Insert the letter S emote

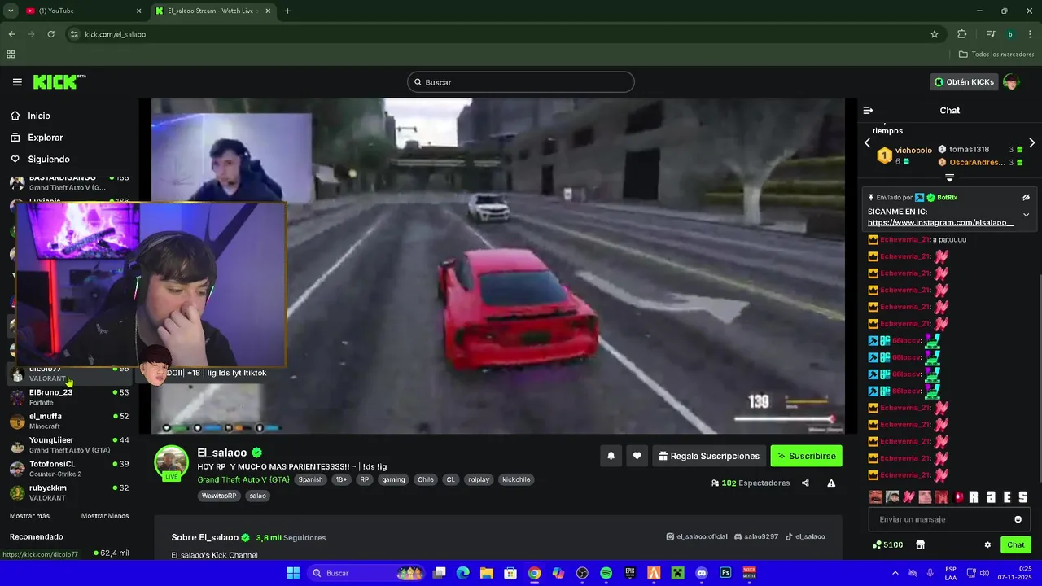click(1023, 496)
